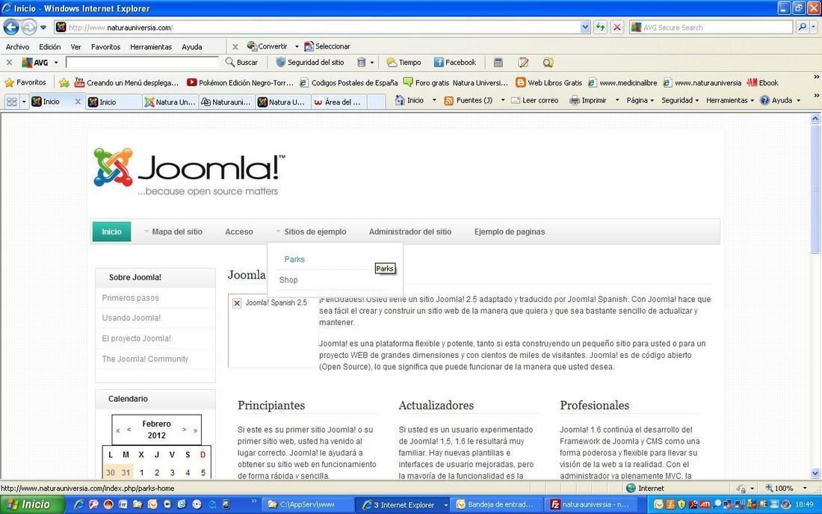Open AVG Seguridad del sitio
This screenshot has width=822, height=514.
click(310, 62)
